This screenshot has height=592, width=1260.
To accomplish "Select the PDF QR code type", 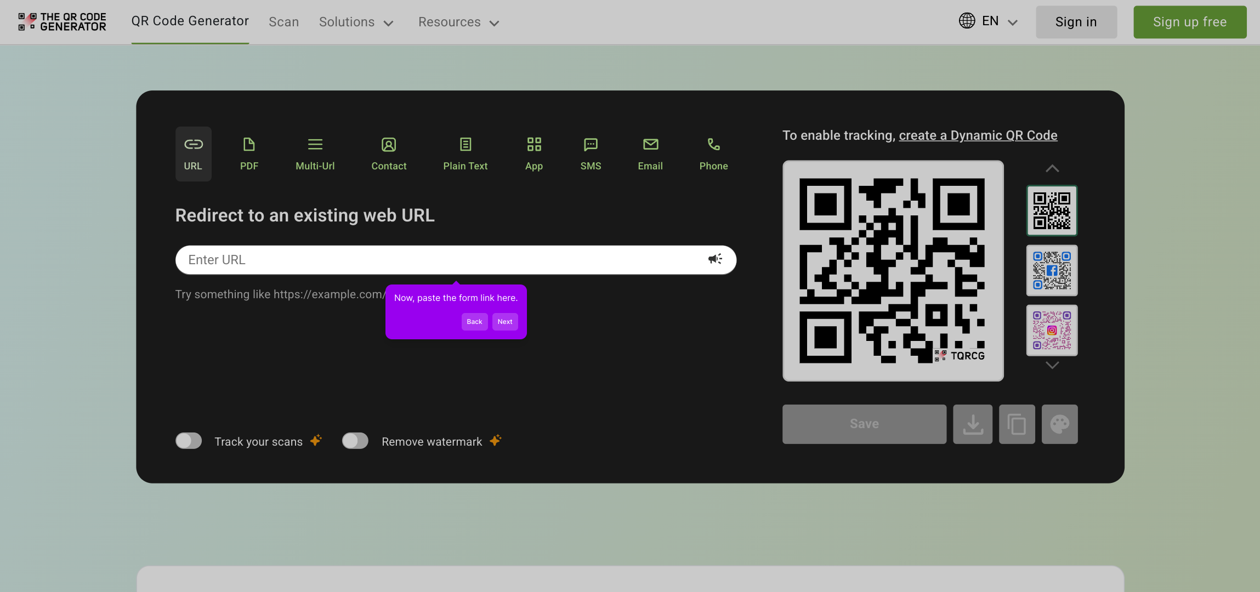I will coord(249,154).
